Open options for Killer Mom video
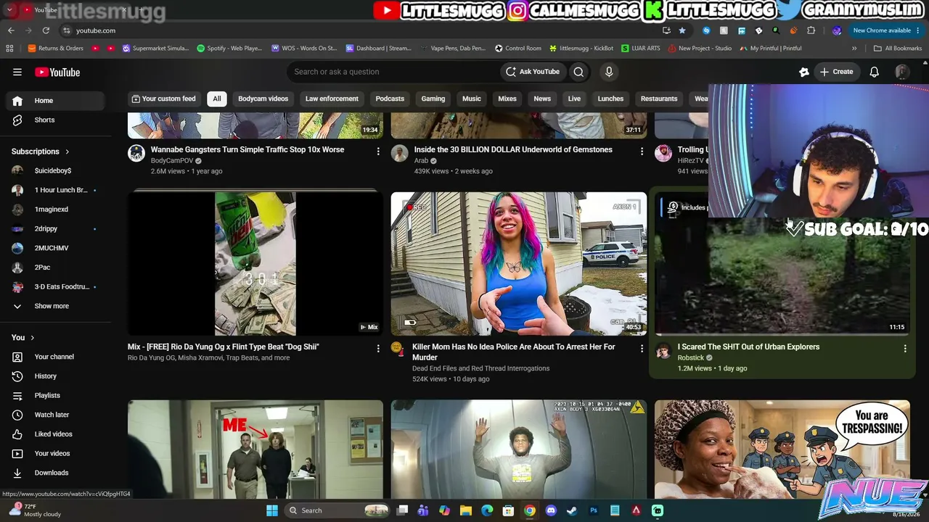Screen dimensions: 929x522 [x=642, y=348]
